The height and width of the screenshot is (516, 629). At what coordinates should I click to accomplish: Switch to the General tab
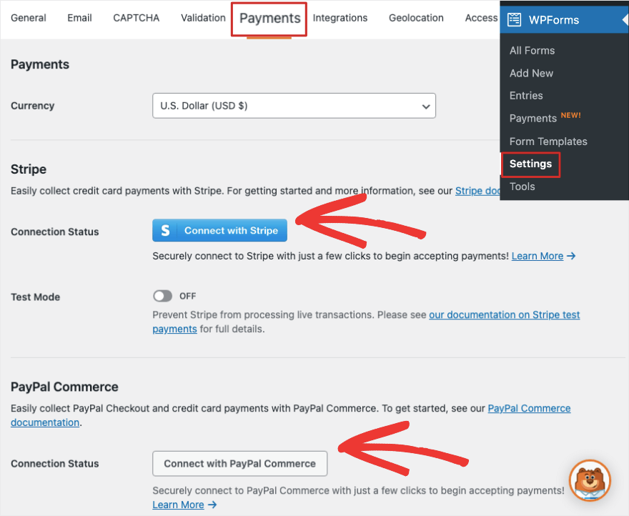tap(29, 18)
